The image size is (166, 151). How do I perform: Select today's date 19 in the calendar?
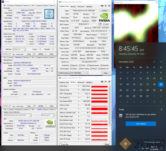[x=161, y=84]
